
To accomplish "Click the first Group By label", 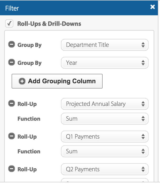I will pos(29,45).
